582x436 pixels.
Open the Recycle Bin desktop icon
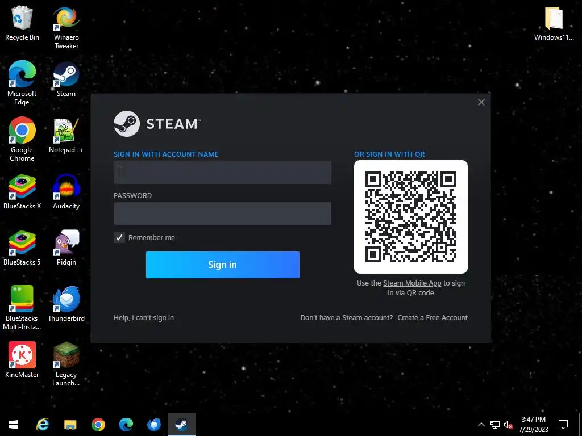pos(22,23)
